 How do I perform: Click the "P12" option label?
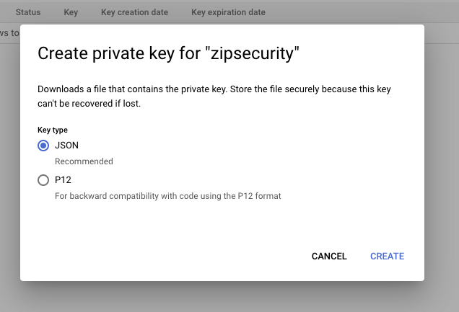pyautogui.click(x=64, y=180)
